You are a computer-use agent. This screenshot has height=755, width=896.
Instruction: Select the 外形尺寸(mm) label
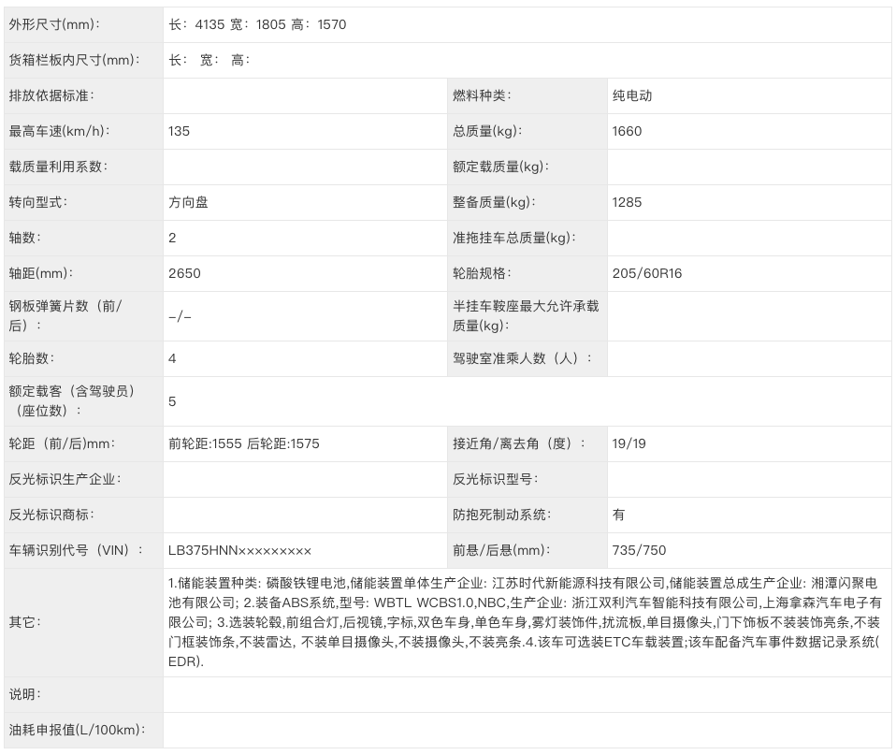pos(54,24)
